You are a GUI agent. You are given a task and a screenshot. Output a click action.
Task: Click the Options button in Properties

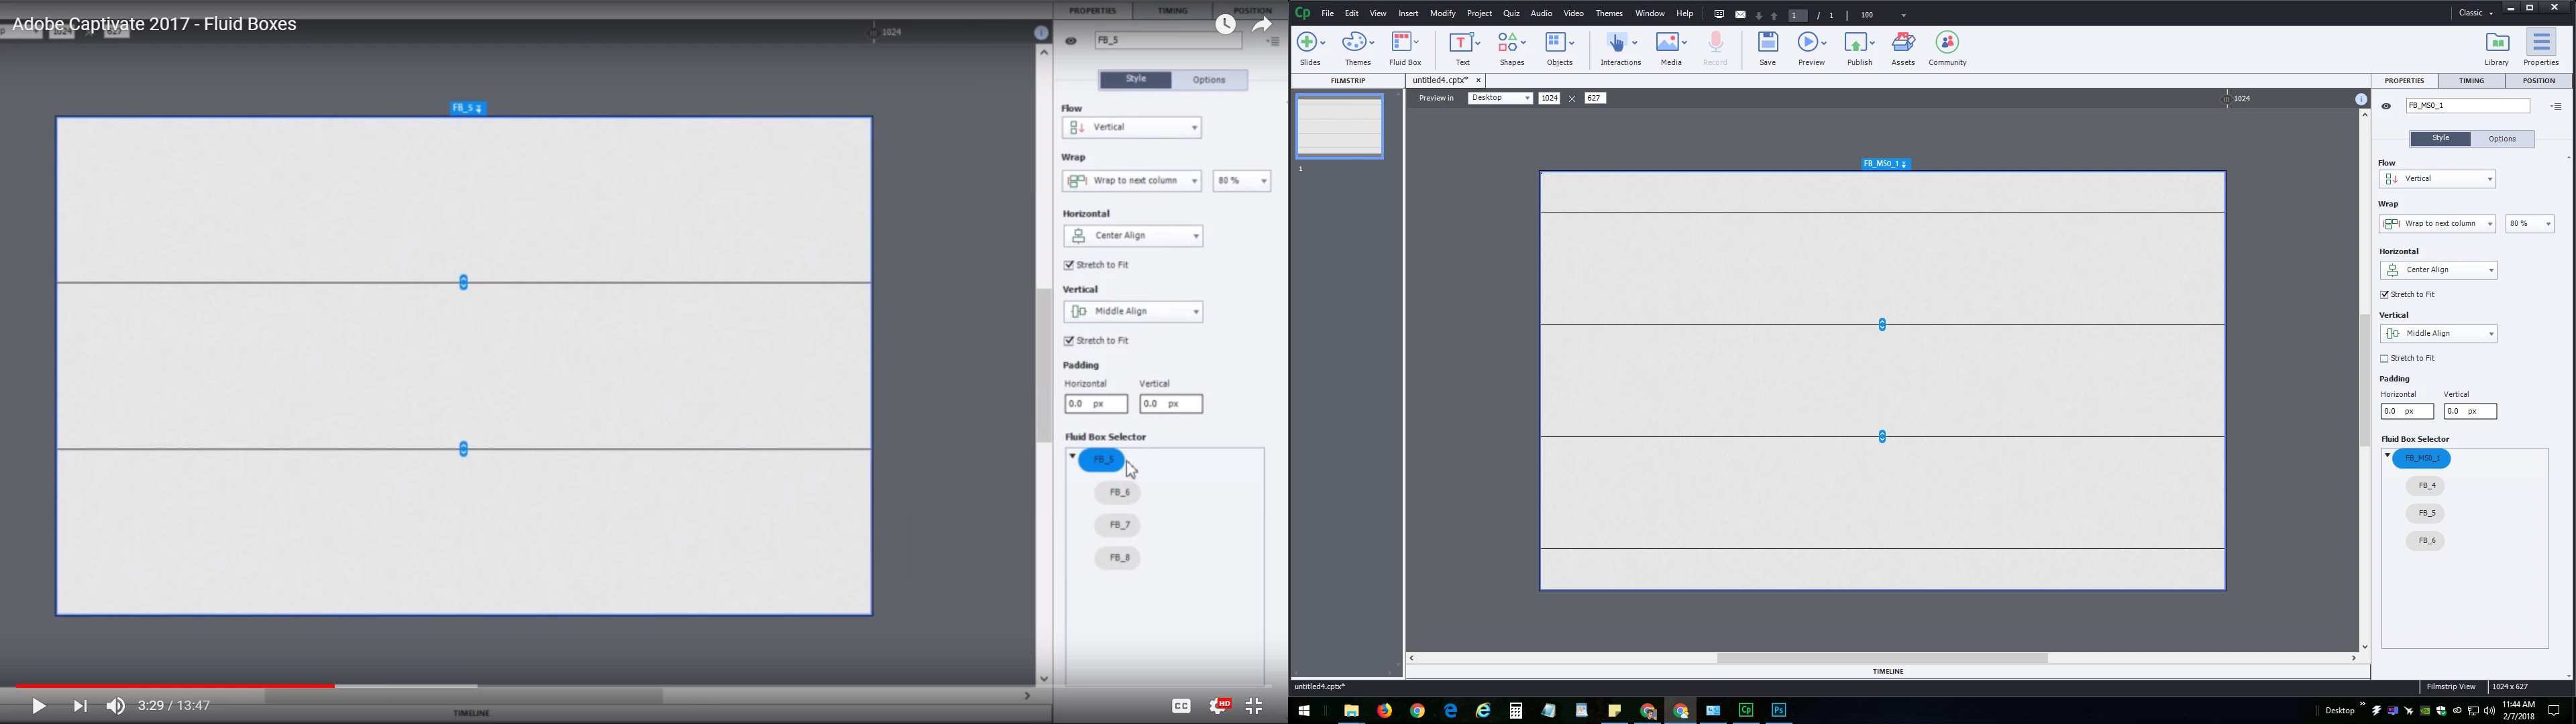point(2502,139)
